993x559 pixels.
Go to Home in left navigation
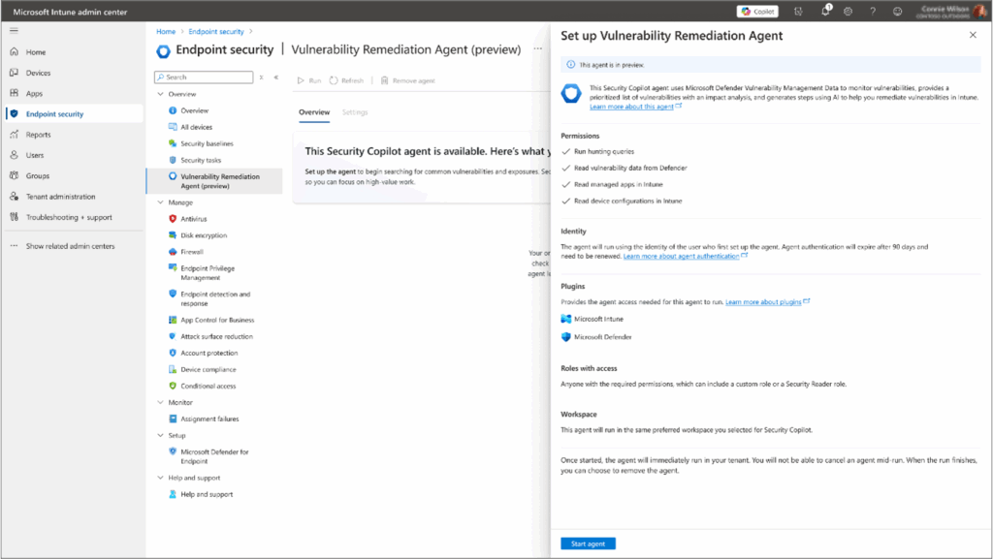pos(36,52)
